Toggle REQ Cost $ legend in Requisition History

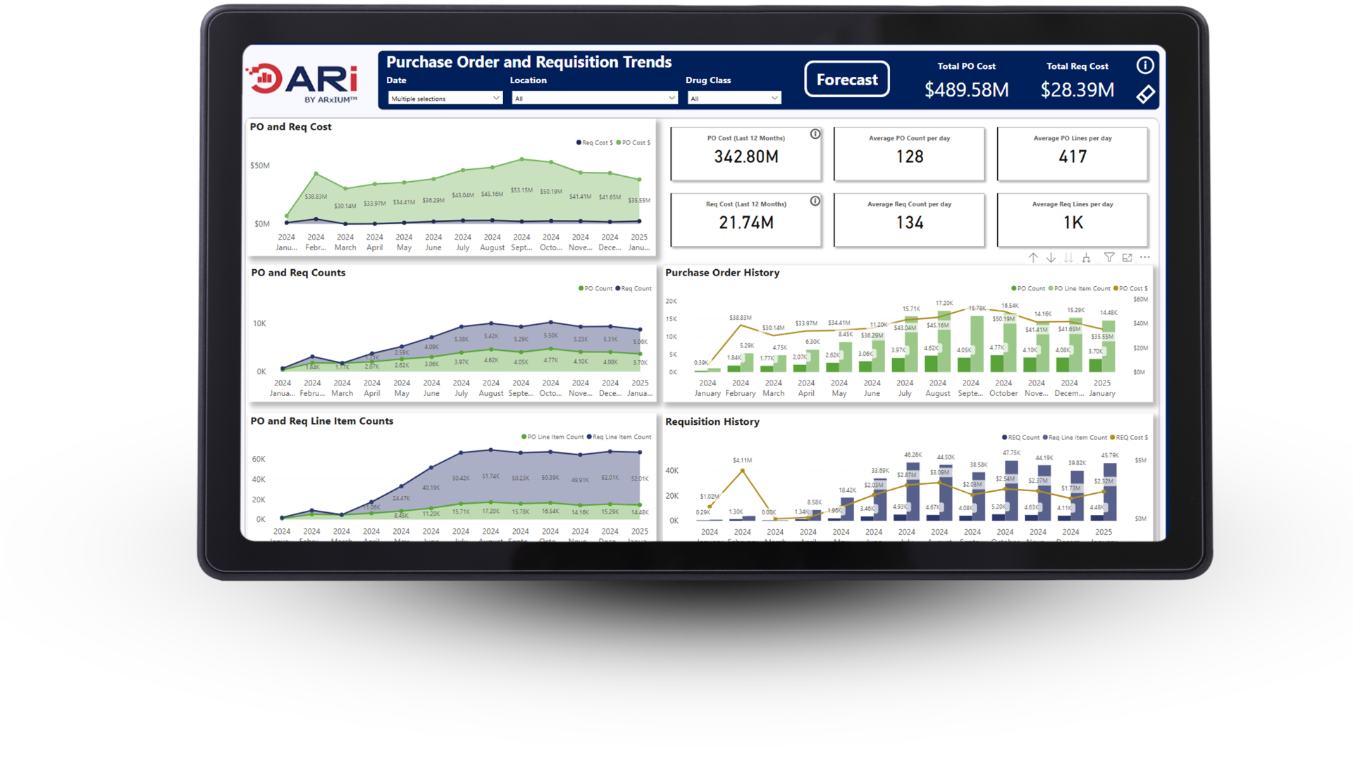tap(1130, 438)
